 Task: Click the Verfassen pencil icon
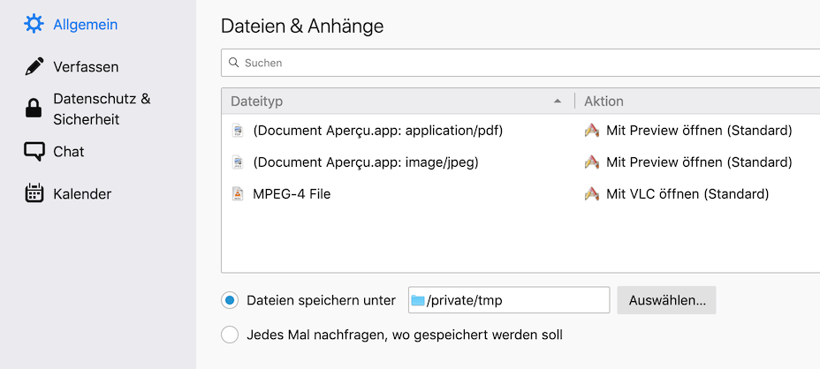click(x=34, y=66)
